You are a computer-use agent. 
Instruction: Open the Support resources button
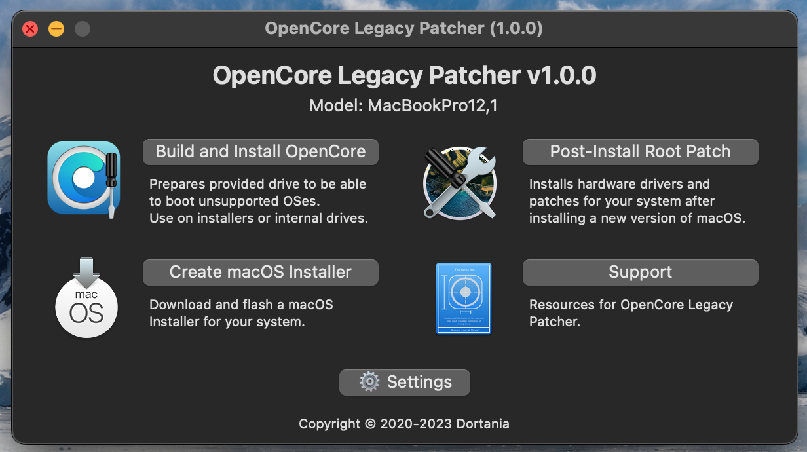[640, 272]
